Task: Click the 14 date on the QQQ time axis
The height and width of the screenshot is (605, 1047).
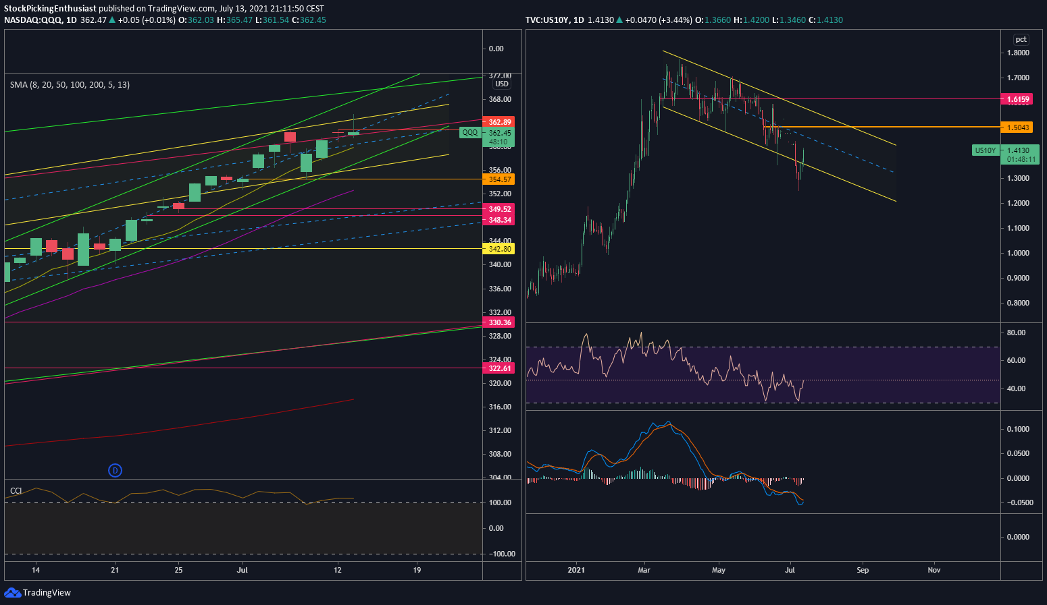Action: pyautogui.click(x=36, y=570)
